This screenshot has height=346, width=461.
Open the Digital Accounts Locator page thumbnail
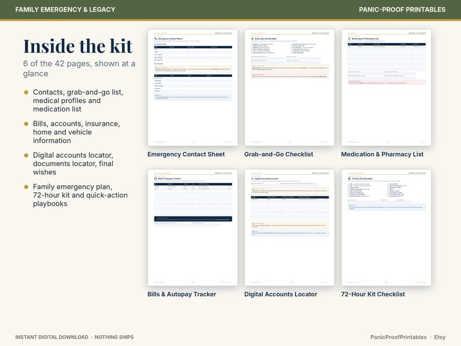(289, 227)
